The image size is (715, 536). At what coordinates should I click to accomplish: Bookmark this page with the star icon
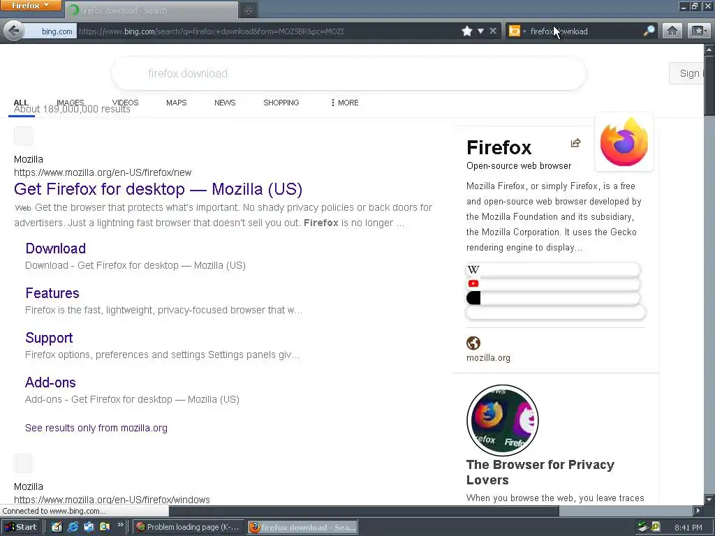click(467, 31)
